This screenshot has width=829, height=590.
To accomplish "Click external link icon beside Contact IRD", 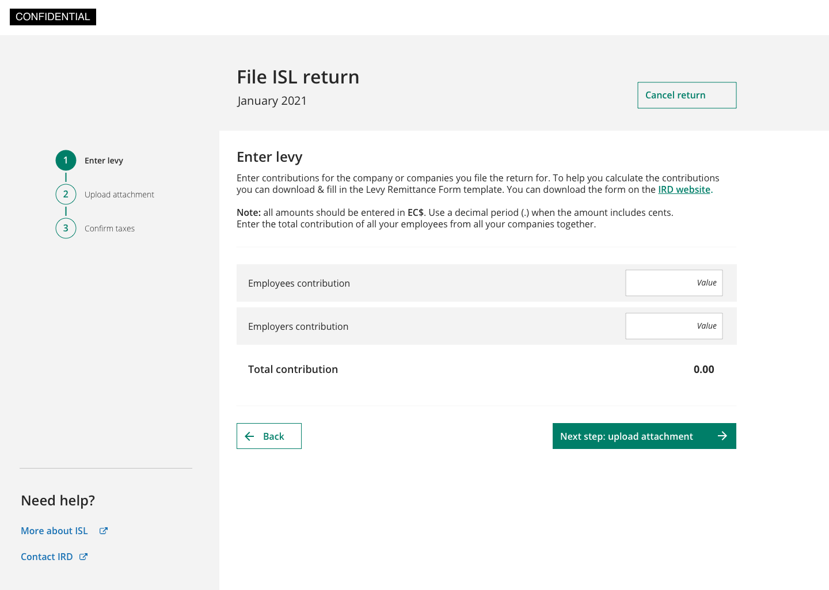I will pyautogui.click(x=83, y=557).
